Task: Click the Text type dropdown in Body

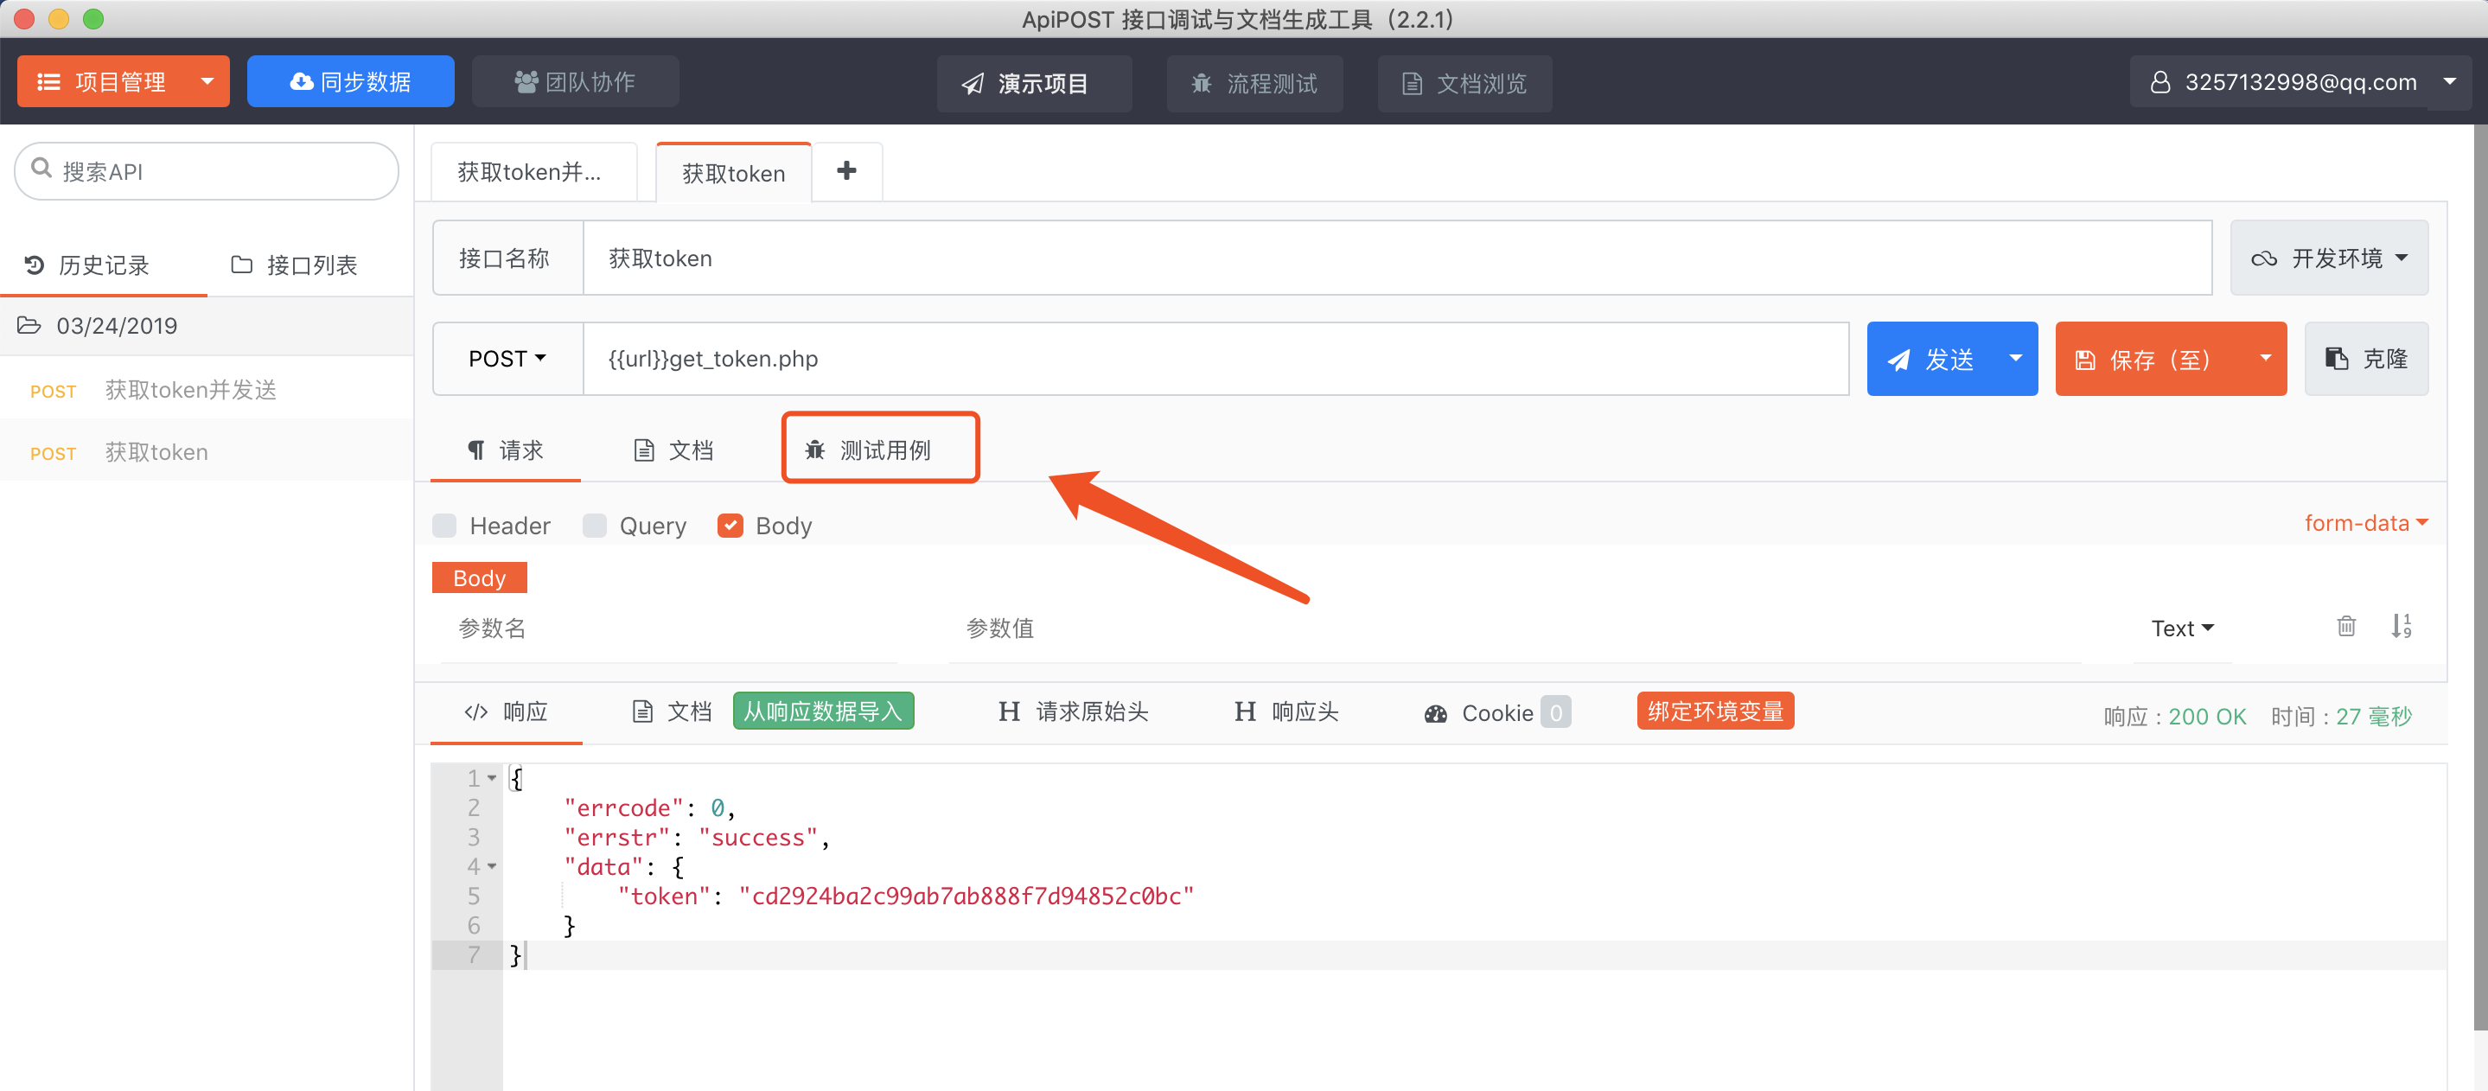Action: [x=2180, y=627]
